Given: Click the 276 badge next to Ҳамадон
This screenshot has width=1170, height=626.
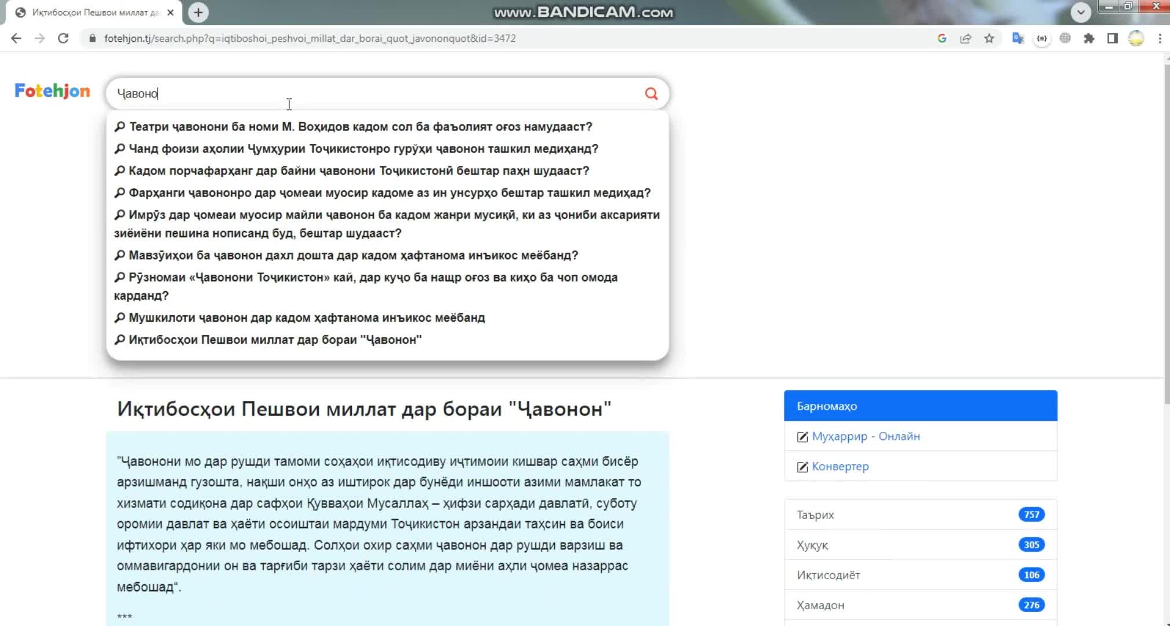Looking at the screenshot, I should (x=1031, y=605).
